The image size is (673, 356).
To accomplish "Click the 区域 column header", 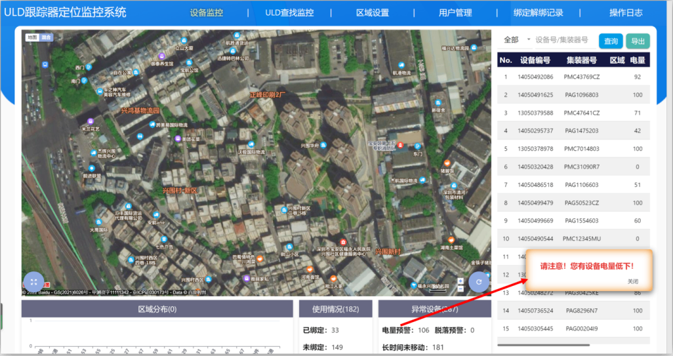I will 617,60.
